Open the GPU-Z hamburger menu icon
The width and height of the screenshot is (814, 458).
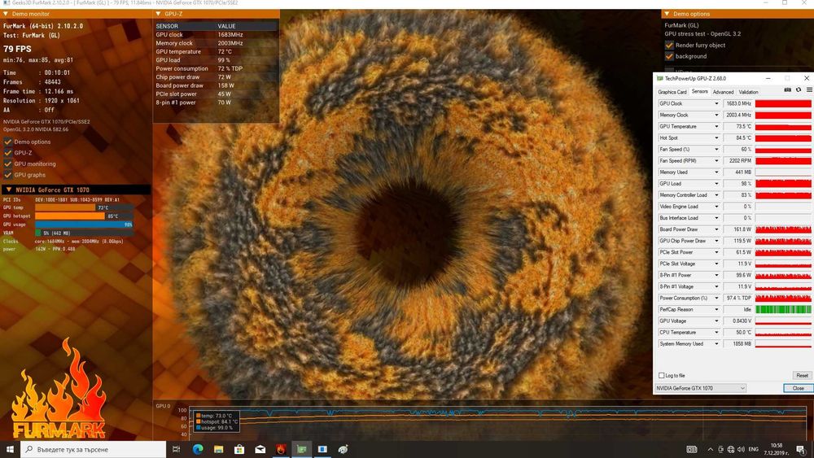809,89
